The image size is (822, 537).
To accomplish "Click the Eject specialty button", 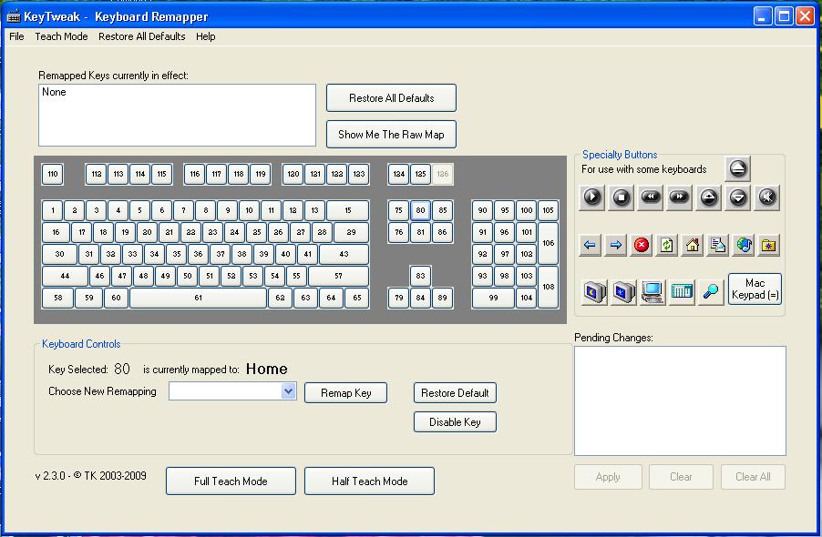I will click(737, 168).
